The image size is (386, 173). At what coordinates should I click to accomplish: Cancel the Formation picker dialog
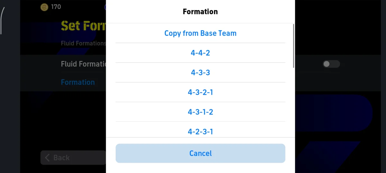click(x=200, y=153)
